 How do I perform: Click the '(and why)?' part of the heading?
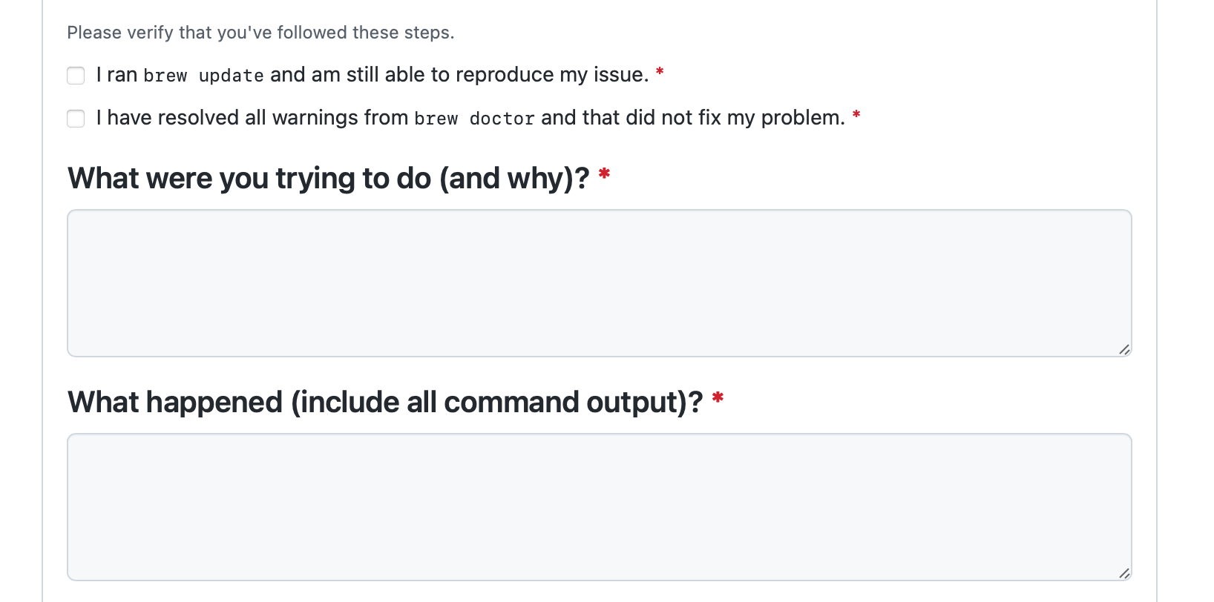point(514,179)
